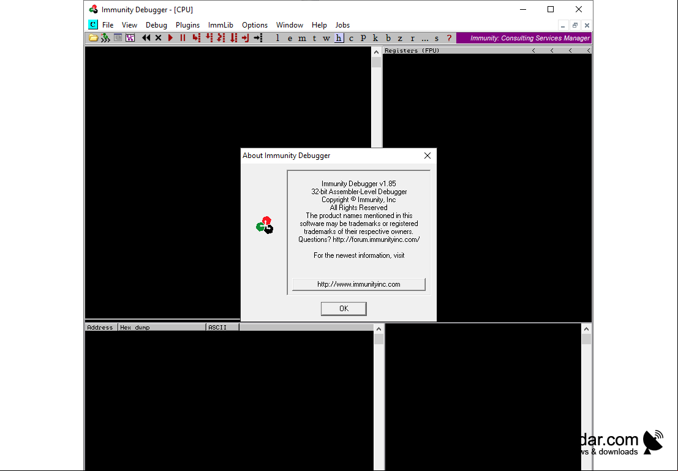Click the Step over icon
Viewport: 678px width, 471px height.
pos(209,38)
